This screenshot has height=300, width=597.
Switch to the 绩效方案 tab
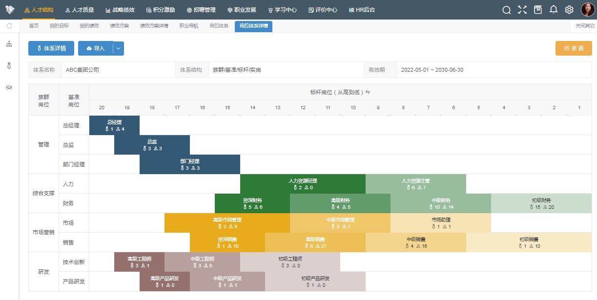[119, 26]
